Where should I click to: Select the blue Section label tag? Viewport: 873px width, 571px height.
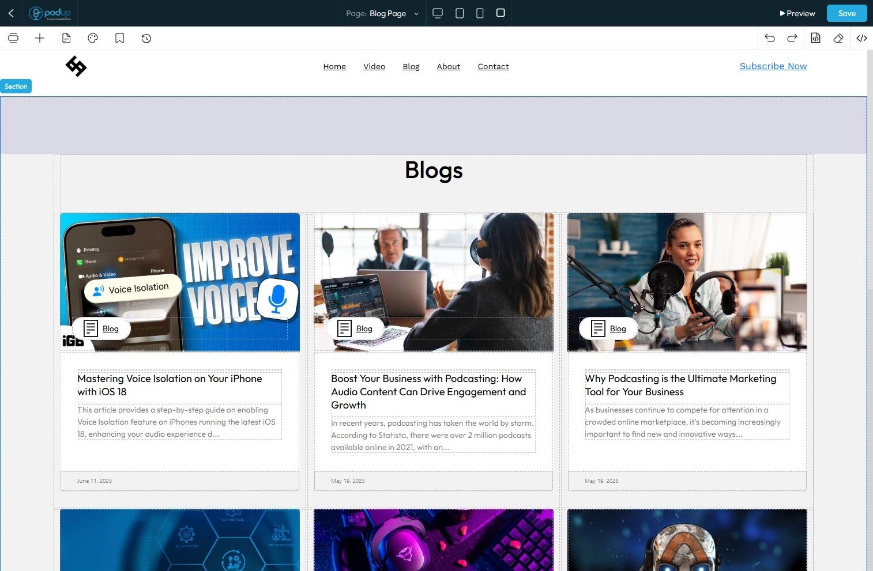16,86
